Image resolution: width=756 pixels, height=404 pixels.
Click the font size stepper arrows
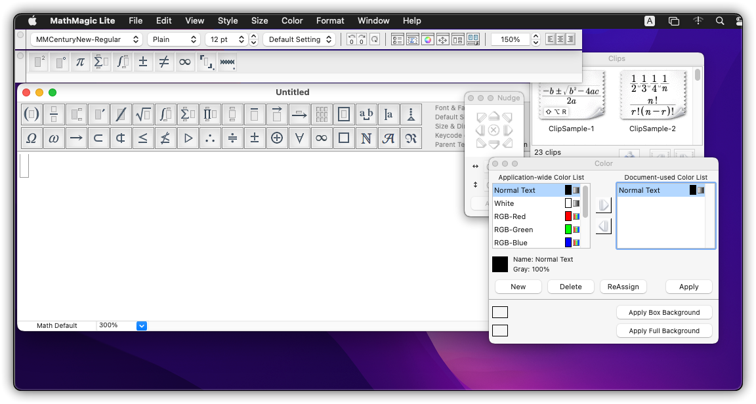coord(253,39)
